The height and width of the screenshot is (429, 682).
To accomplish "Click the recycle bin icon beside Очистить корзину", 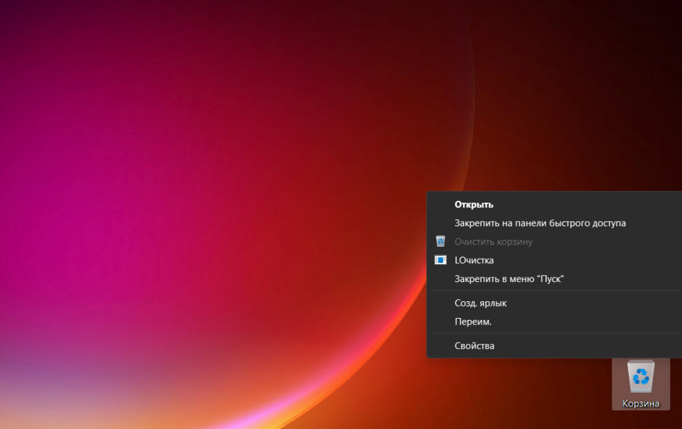I will 440,241.
